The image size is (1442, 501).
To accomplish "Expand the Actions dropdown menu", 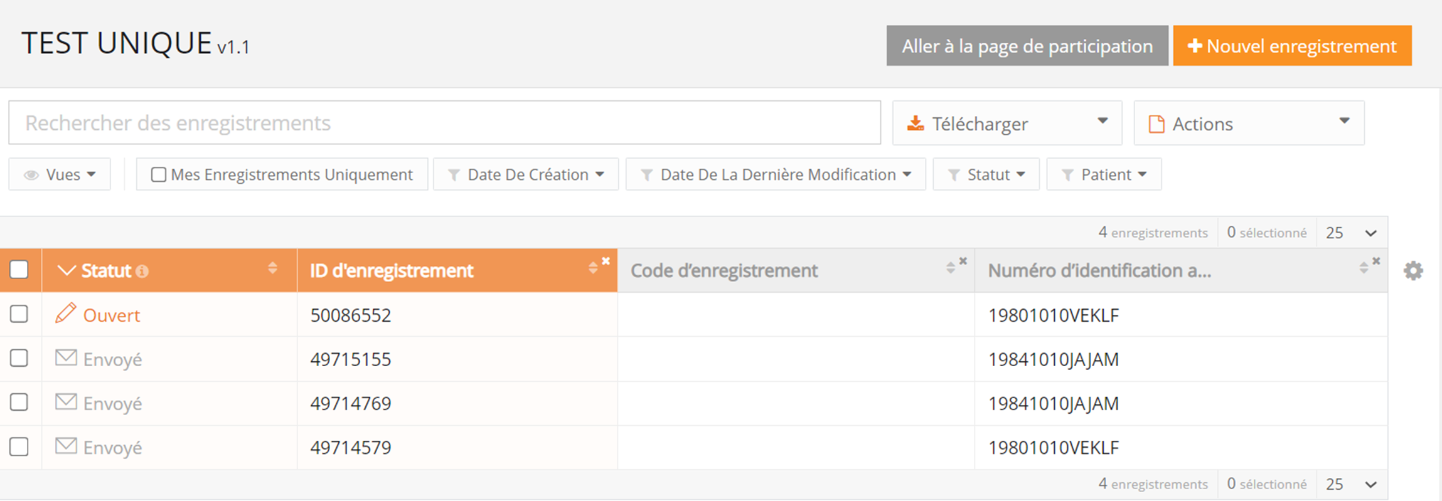I will (x=1248, y=124).
